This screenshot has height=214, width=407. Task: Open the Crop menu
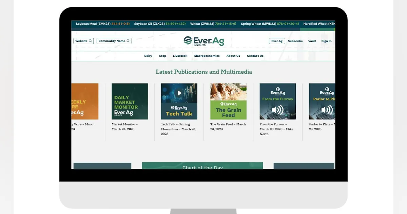coord(162,56)
